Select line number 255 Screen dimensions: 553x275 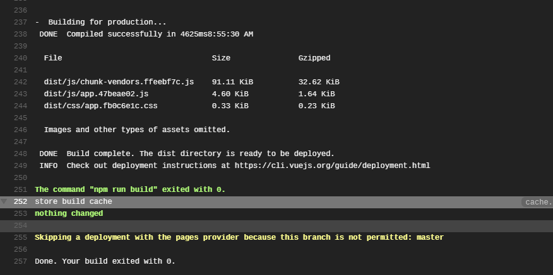pos(20,237)
